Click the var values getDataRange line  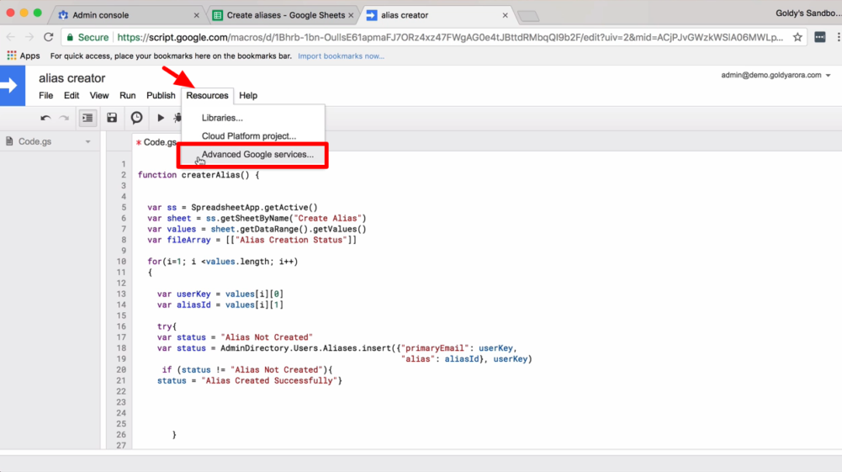pyautogui.click(x=257, y=230)
